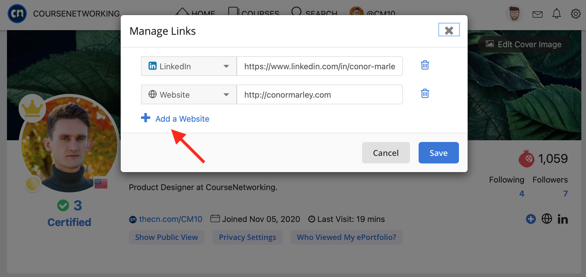Edit the LinkedIn URL field
Viewport: 586px width, 277px height.
[x=320, y=66]
